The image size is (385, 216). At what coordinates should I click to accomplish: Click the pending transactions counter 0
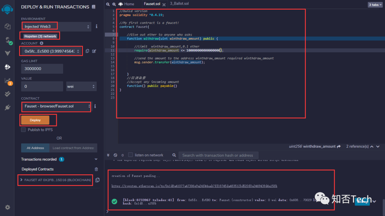pos(123,155)
